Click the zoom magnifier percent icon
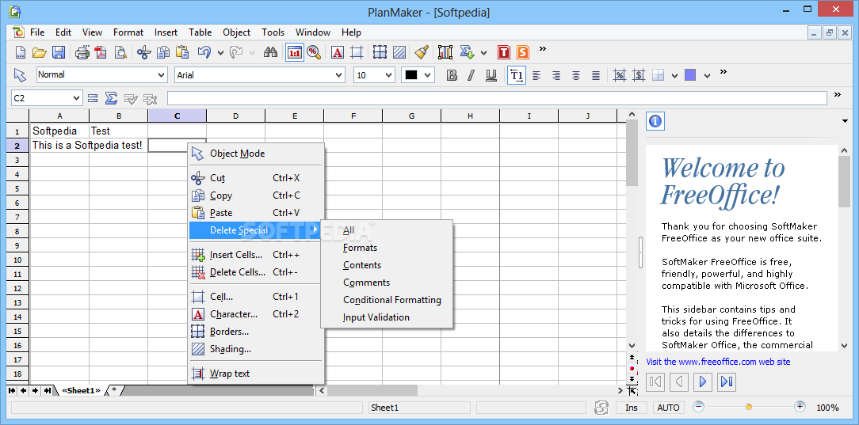 (313, 52)
